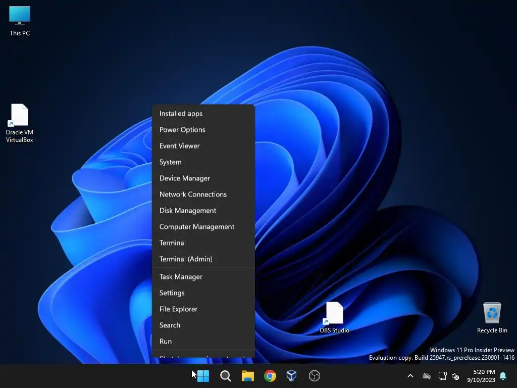Select Network Connections menu entry
The height and width of the screenshot is (388, 517).
pos(203,195)
